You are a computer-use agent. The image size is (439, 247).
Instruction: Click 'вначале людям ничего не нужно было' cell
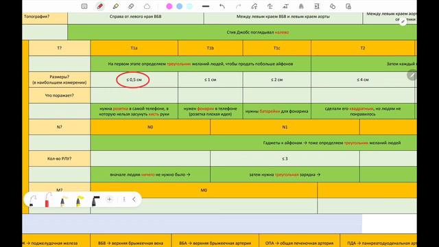coord(150,174)
